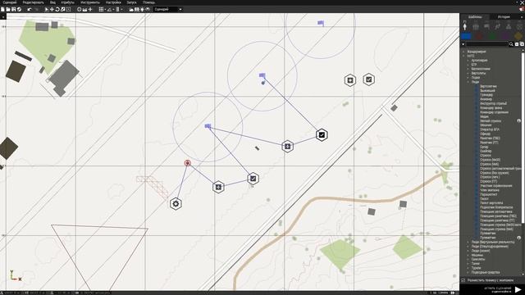Screen dimensions: 525x295
Task: Toggle Разместить технику с экипажем checkbox
Action: (x=463, y=280)
